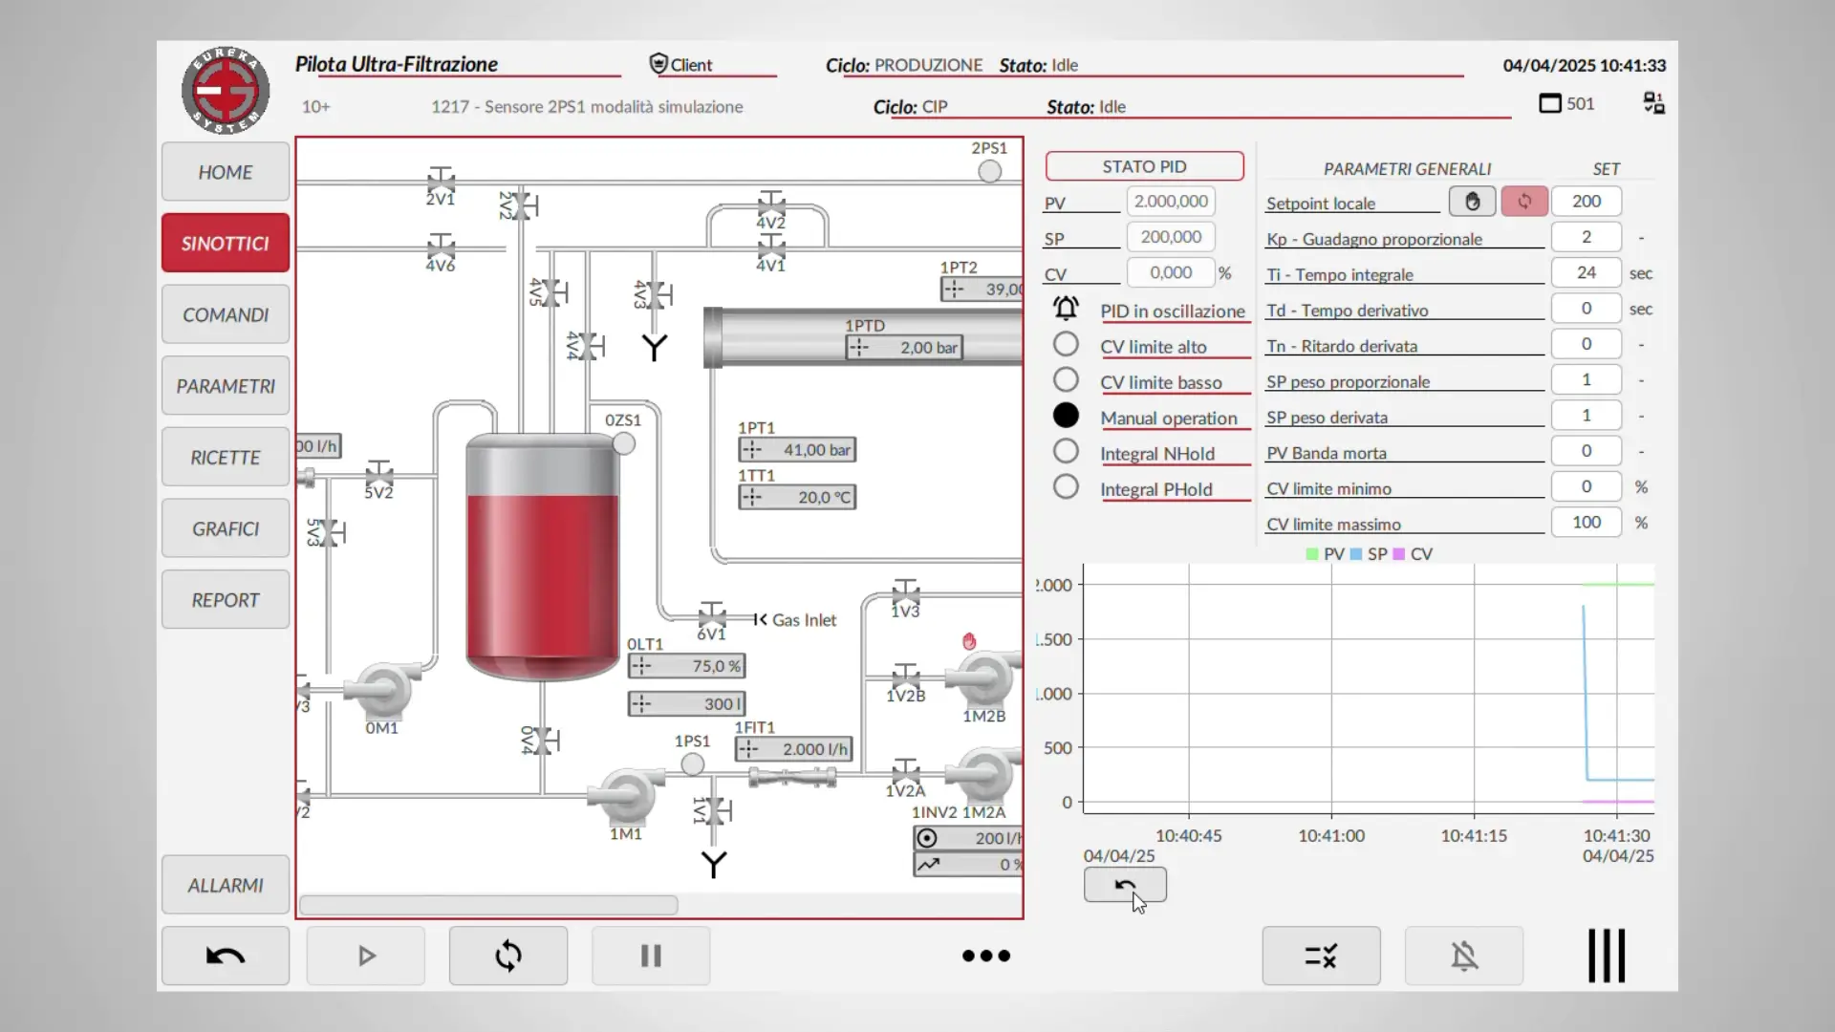Image resolution: width=1835 pixels, height=1032 pixels.
Task: Go to the PARAMETRI page
Action: 226,386
